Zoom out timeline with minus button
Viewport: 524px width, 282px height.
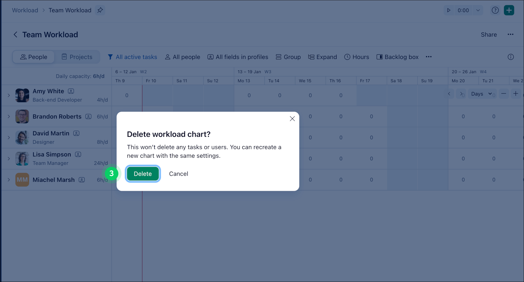[504, 94]
